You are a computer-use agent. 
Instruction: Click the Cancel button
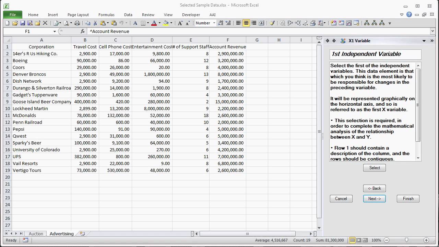pyautogui.click(x=341, y=199)
